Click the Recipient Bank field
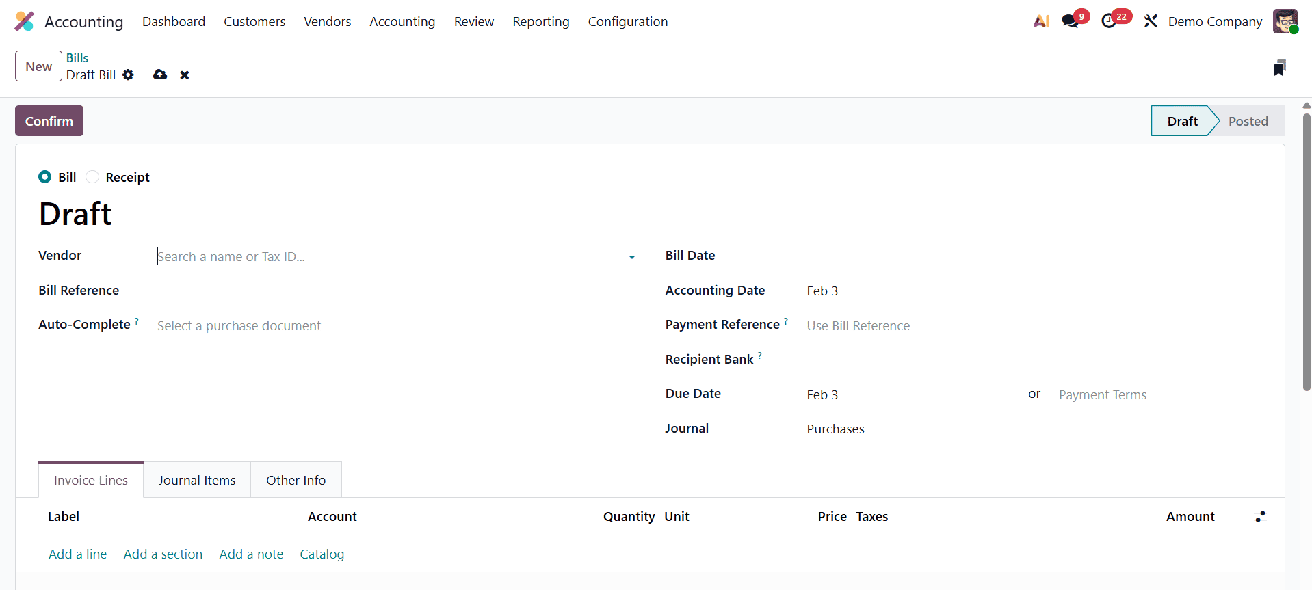 click(x=1034, y=360)
